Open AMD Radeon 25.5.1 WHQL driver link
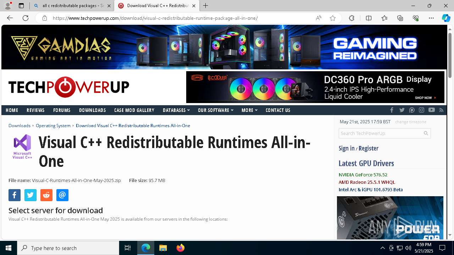The height and width of the screenshot is (255, 454). pos(367,182)
